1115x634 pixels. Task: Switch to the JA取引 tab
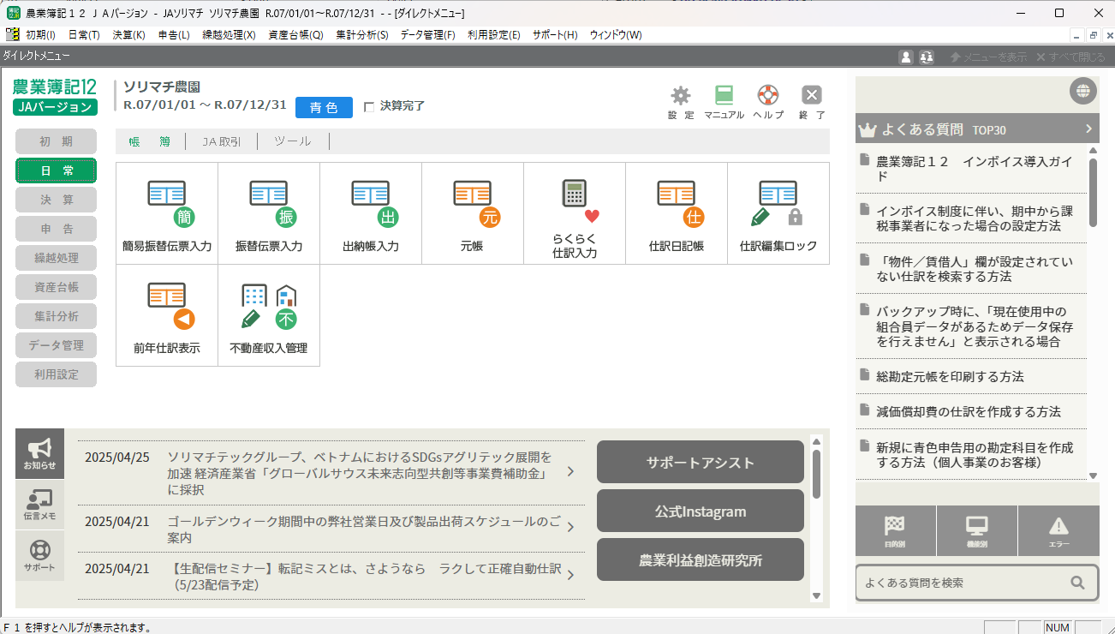[222, 141]
